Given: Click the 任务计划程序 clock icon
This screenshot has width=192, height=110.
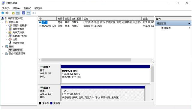Looking at the screenshot, I should (10, 25).
